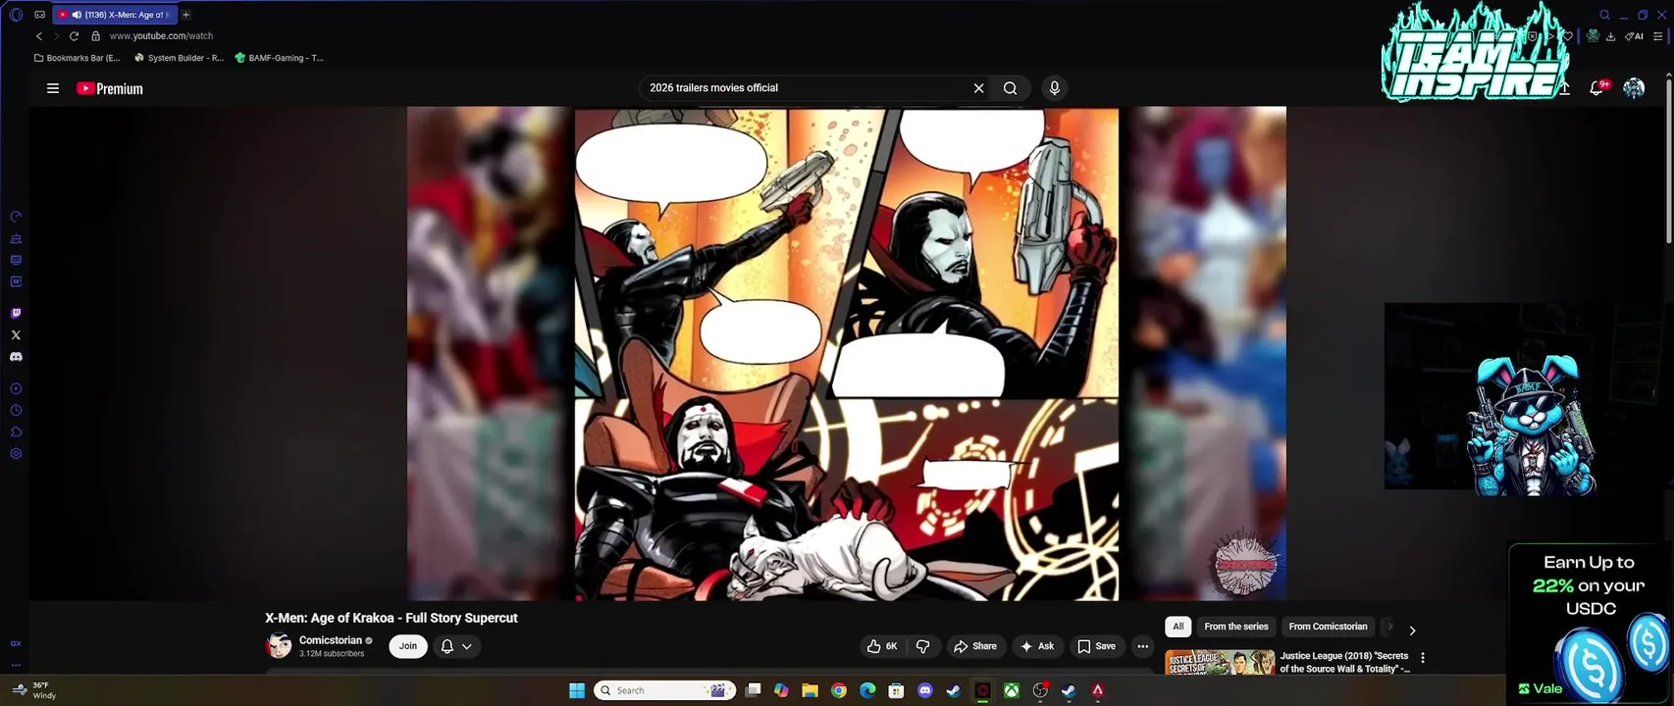Open BAMF-Gaming bookmark
Screen dimensions: 1674x706
click(x=280, y=58)
